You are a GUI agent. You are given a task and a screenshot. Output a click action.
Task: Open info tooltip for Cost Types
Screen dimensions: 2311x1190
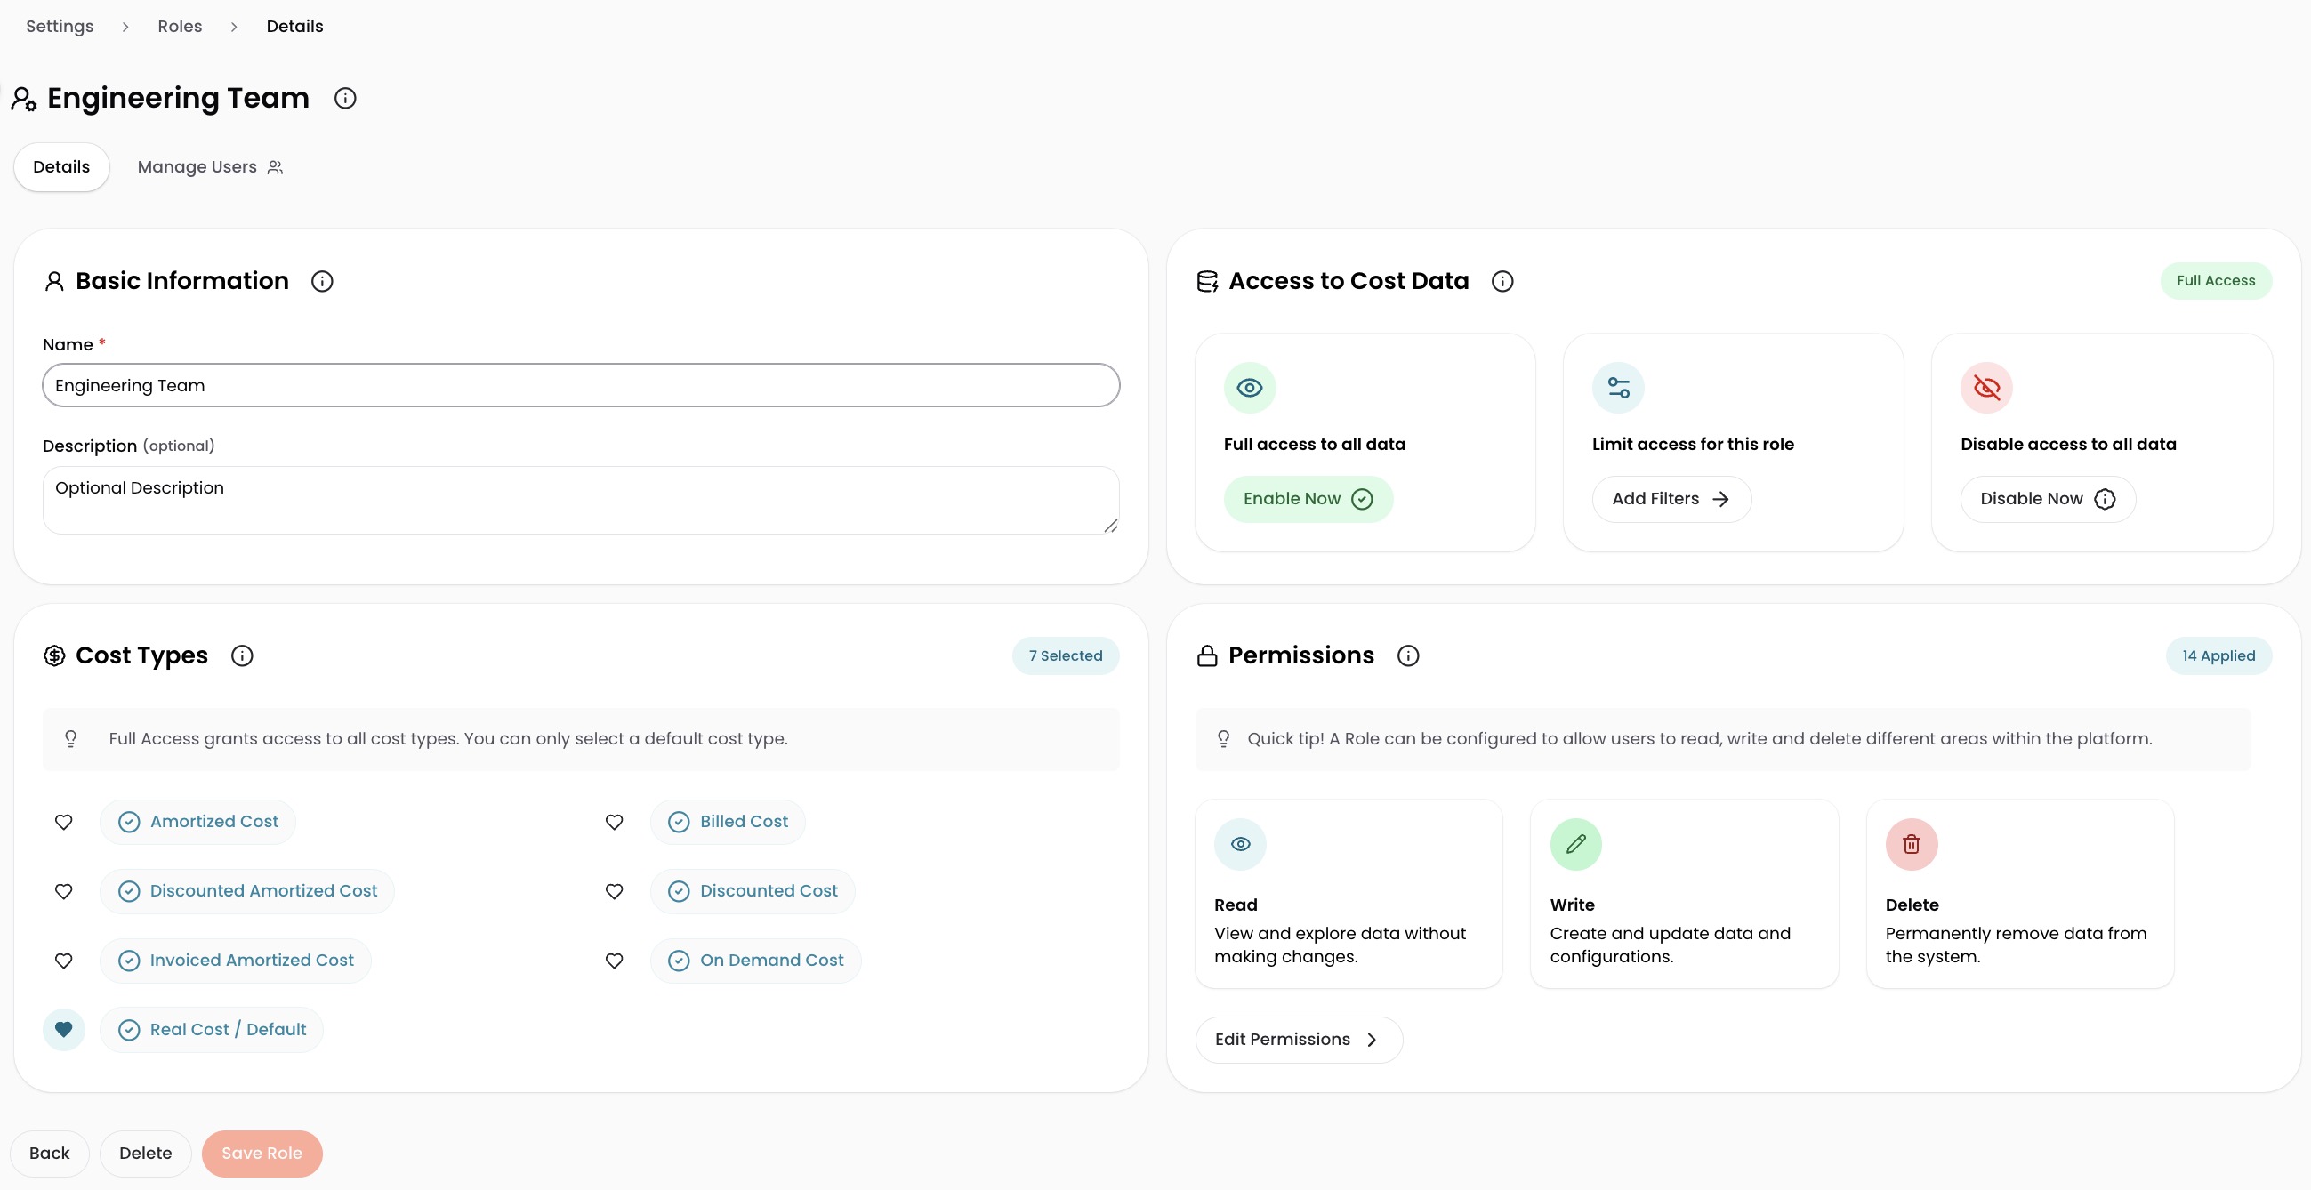[x=242, y=655]
